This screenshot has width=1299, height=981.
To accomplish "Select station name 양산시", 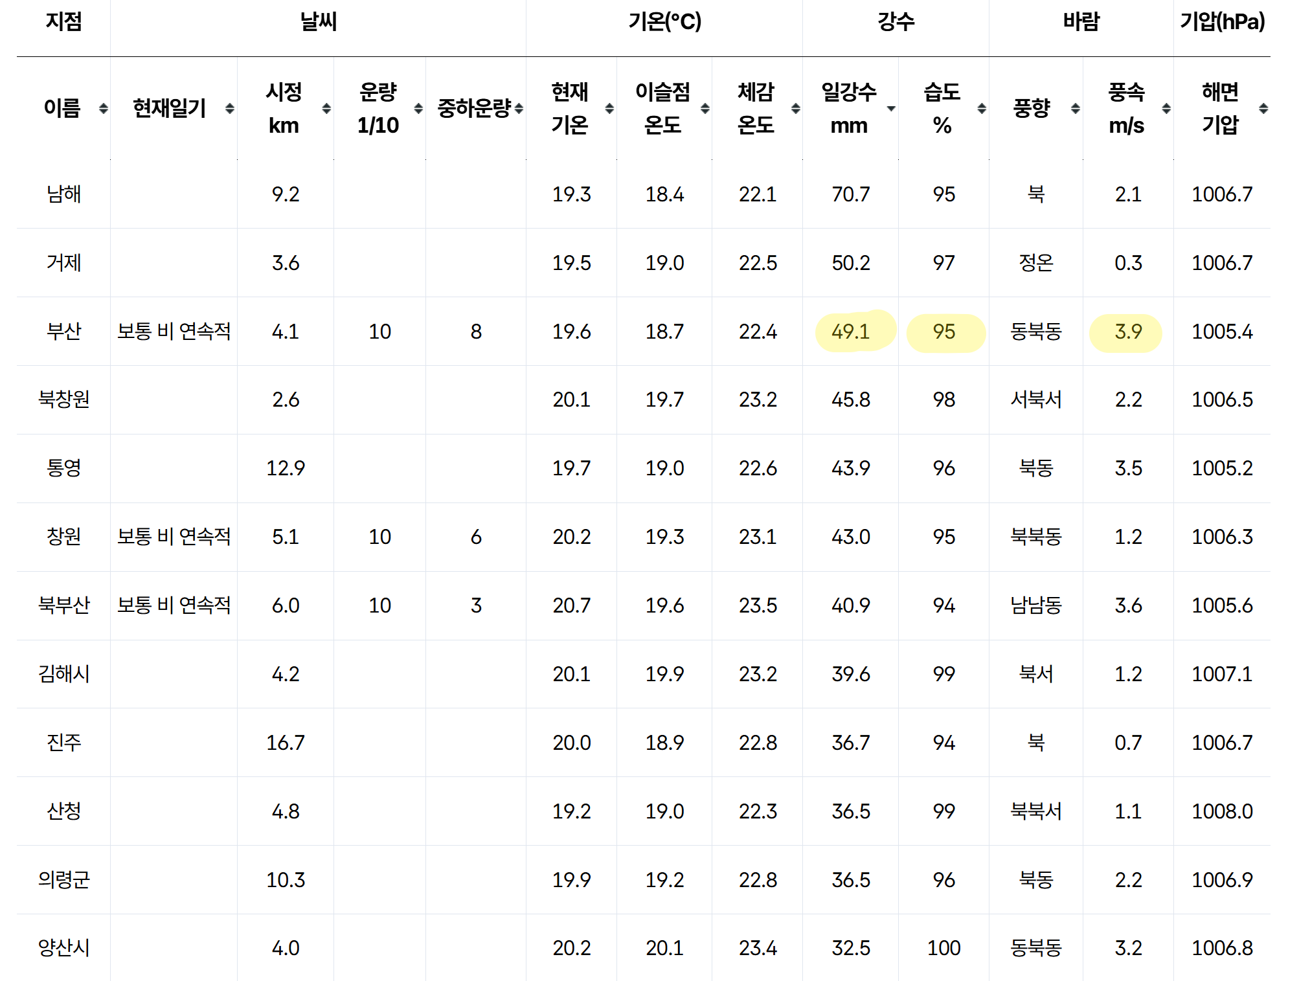I will tap(63, 948).
